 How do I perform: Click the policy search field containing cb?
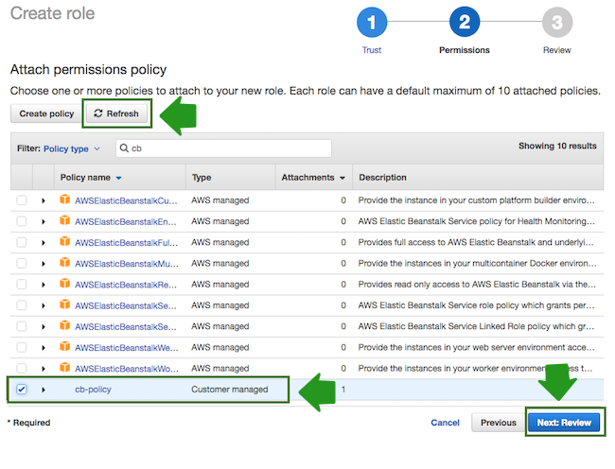point(229,148)
